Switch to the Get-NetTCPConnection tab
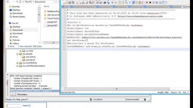Image resolution: width=193 pixels, height=108 pixels. pos(82,7)
